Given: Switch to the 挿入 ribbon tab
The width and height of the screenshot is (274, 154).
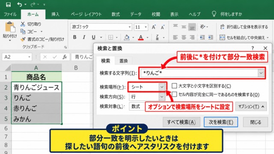Looking at the screenshot, I should 55,14.
